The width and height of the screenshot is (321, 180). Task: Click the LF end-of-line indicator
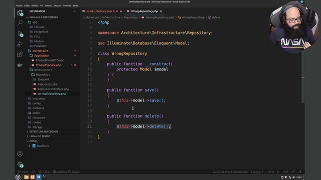278,172
